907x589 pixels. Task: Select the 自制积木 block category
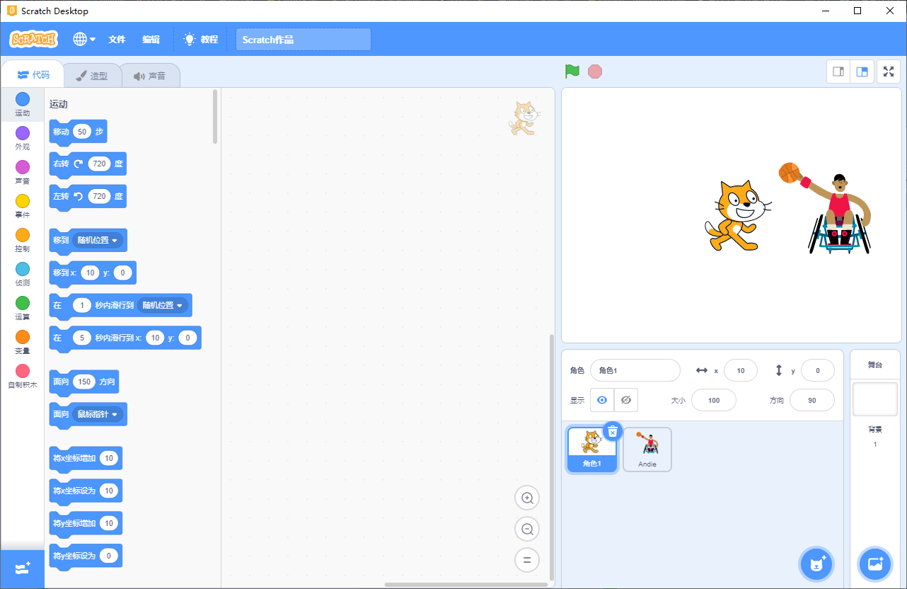point(23,376)
